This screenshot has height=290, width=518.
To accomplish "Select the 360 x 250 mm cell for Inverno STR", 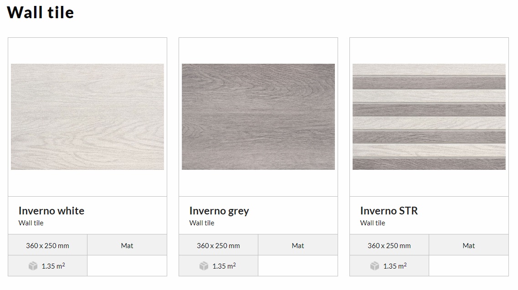I will (389, 245).
